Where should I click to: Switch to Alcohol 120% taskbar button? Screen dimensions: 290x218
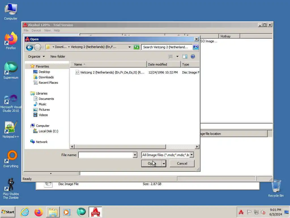[95, 212]
